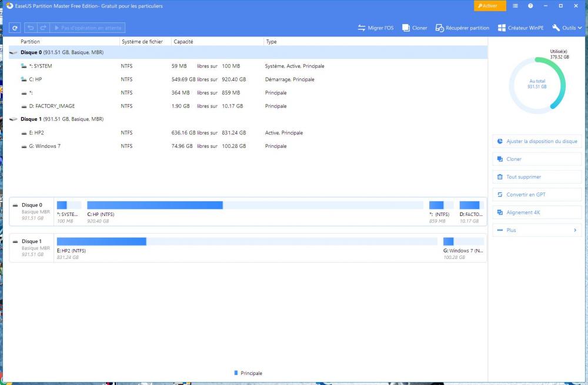Expand the Outils dropdown menu

click(567, 28)
